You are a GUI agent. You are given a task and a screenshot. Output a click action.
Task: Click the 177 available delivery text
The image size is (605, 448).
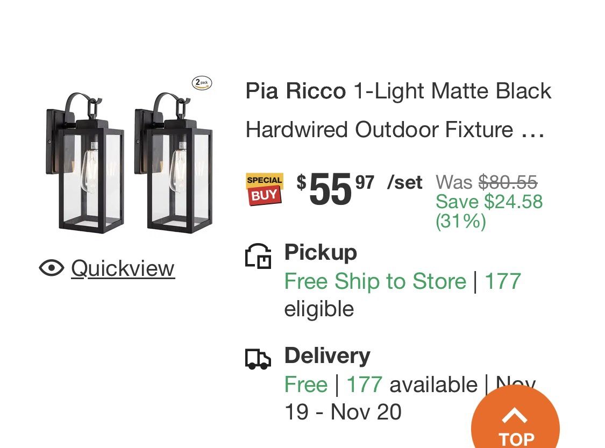(x=411, y=385)
